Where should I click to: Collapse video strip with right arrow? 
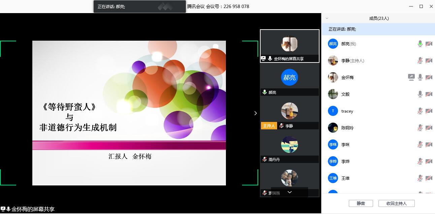pos(255,113)
